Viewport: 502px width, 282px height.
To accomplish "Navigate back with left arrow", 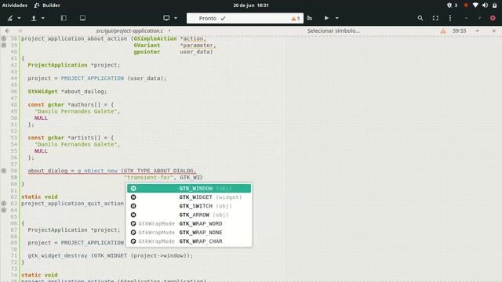I will coord(7,31).
